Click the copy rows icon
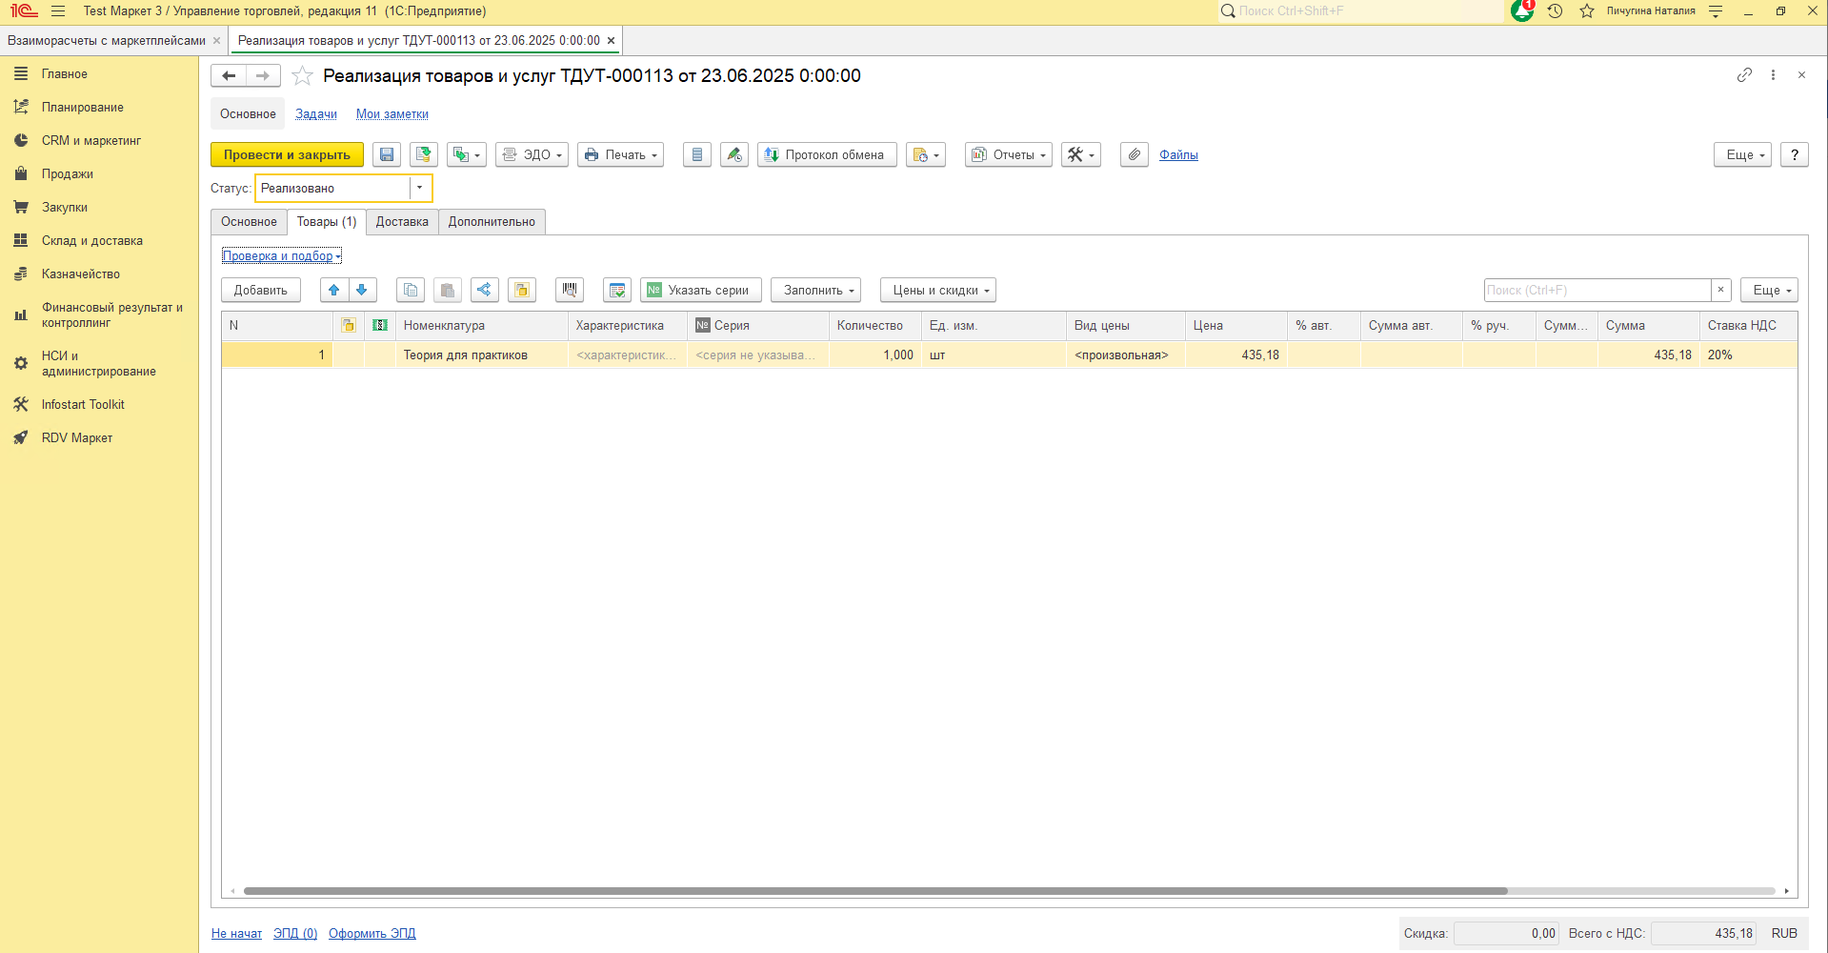Image resolution: width=1828 pixels, height=953 pixels. point(411,290)
